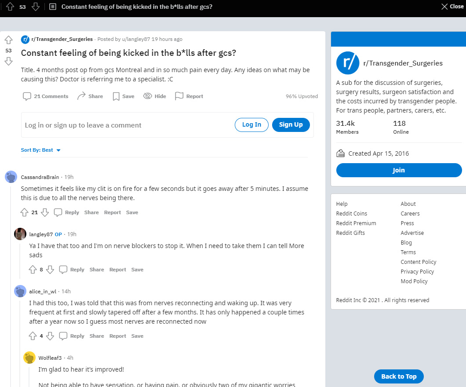This screenshot has width=466, height=387.
Task: Report the post with the flag icon
Action: [x=179, y=96]
